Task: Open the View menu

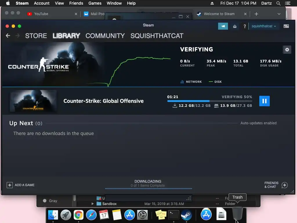Action: (59, 3)
